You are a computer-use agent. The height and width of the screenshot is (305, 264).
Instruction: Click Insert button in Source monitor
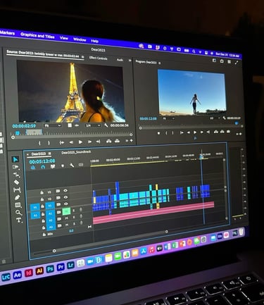[x=108, y=141]
